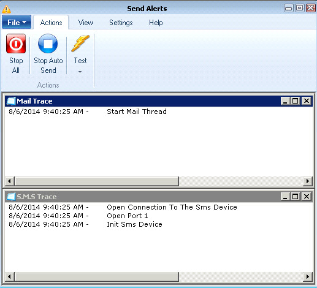Click the S.M.S Trace window icon
Image resolution: width=317 pixels, height=288 pixels.
(x=11, y=197)
